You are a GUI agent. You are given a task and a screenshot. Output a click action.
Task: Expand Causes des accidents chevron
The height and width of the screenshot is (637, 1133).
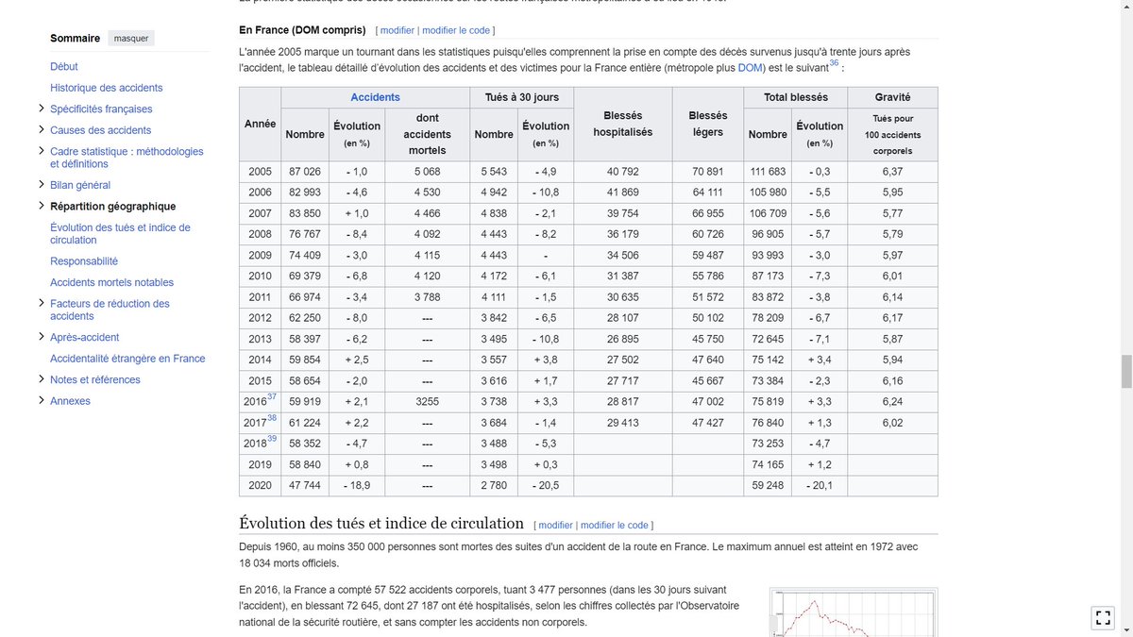(42, 129)
